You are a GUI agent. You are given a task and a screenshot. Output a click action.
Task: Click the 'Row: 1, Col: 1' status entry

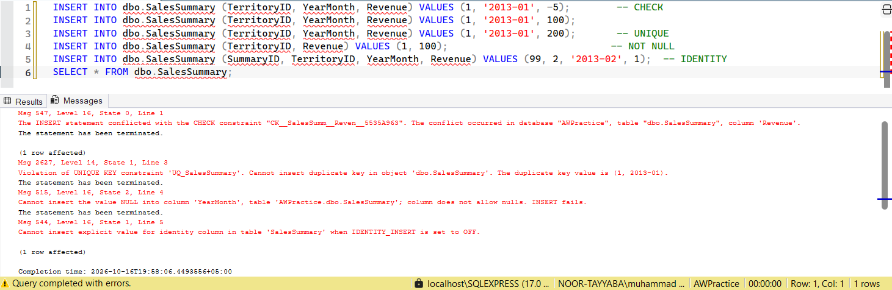click(817, 283)
